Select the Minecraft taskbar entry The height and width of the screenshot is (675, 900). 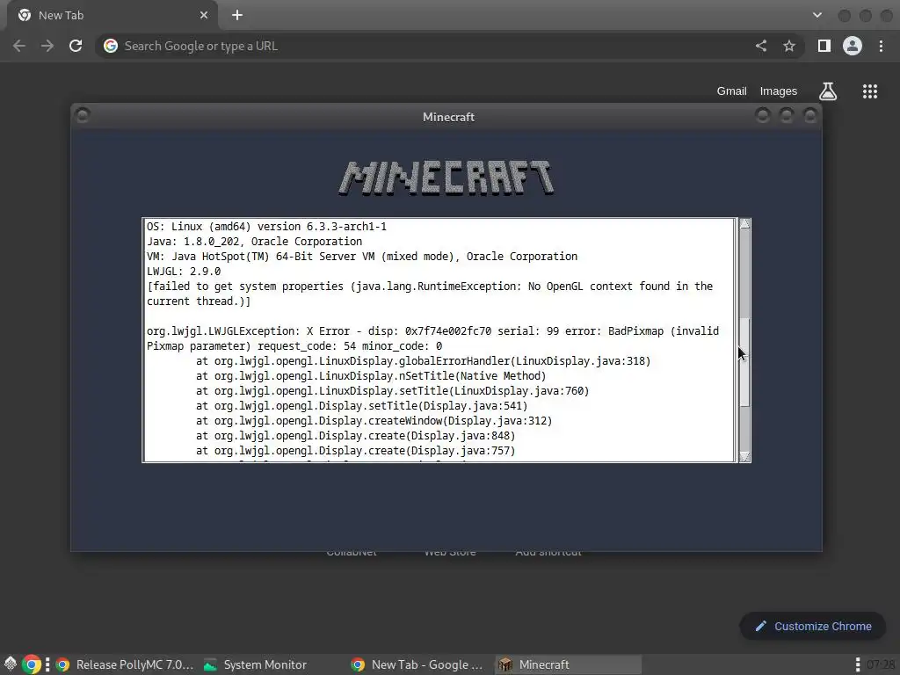click(567, 664)
